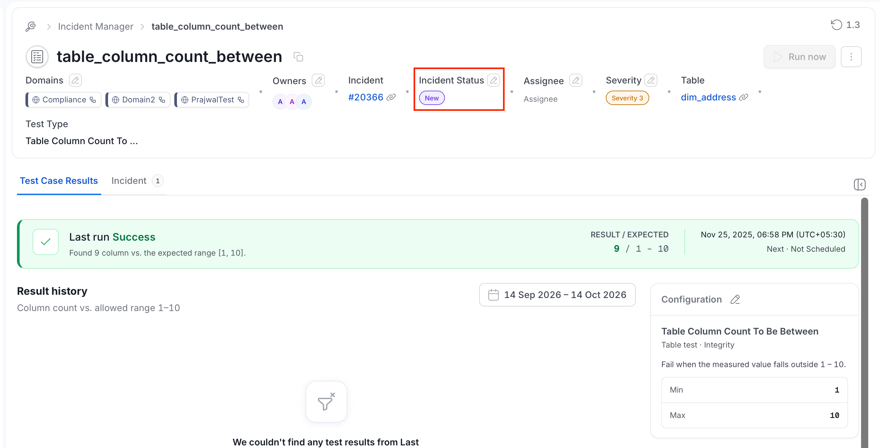Select the New incident status badge
Image resolution: width=880 pixels, height=448 pixels.
432,98
